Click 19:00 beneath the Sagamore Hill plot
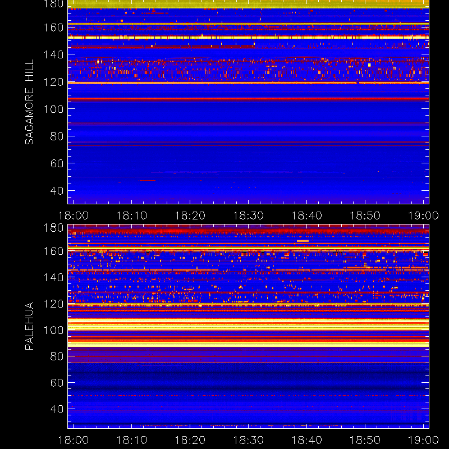This screenshot has width=449, height=449. coord(423,216)
